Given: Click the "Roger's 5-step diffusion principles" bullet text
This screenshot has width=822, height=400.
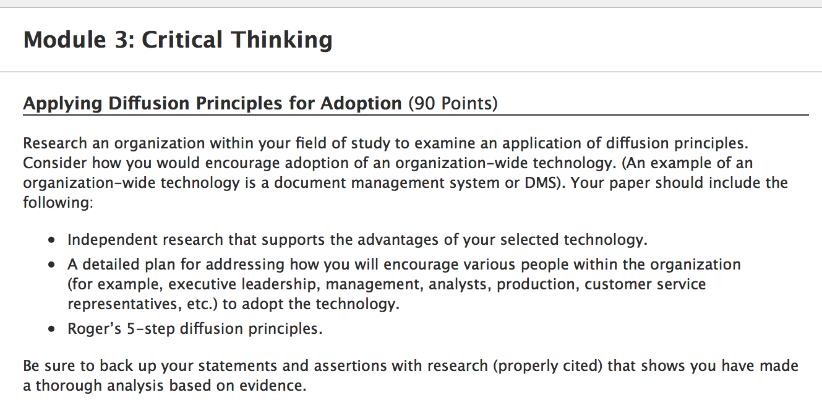Looking at the screenshot, I should coord(195,329).
